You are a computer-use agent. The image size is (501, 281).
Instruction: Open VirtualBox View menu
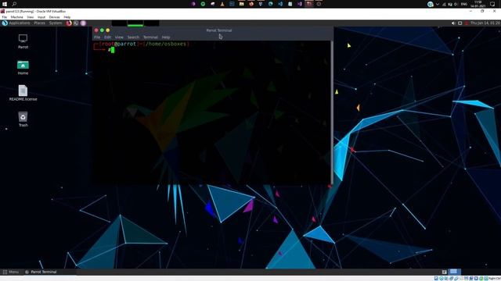[x=31, y=17]
